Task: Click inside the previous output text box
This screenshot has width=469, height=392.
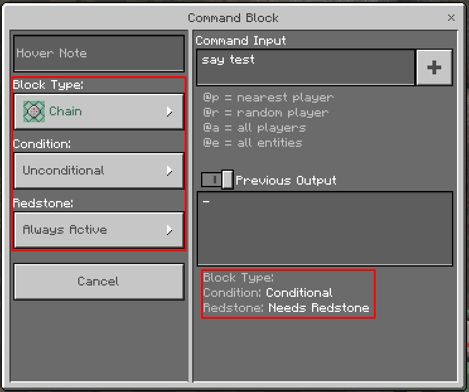Action: 325,229
